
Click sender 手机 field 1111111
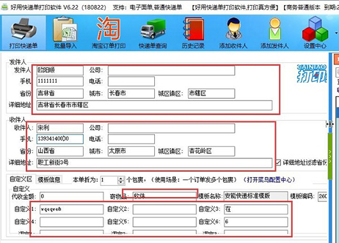pos(60,81)
